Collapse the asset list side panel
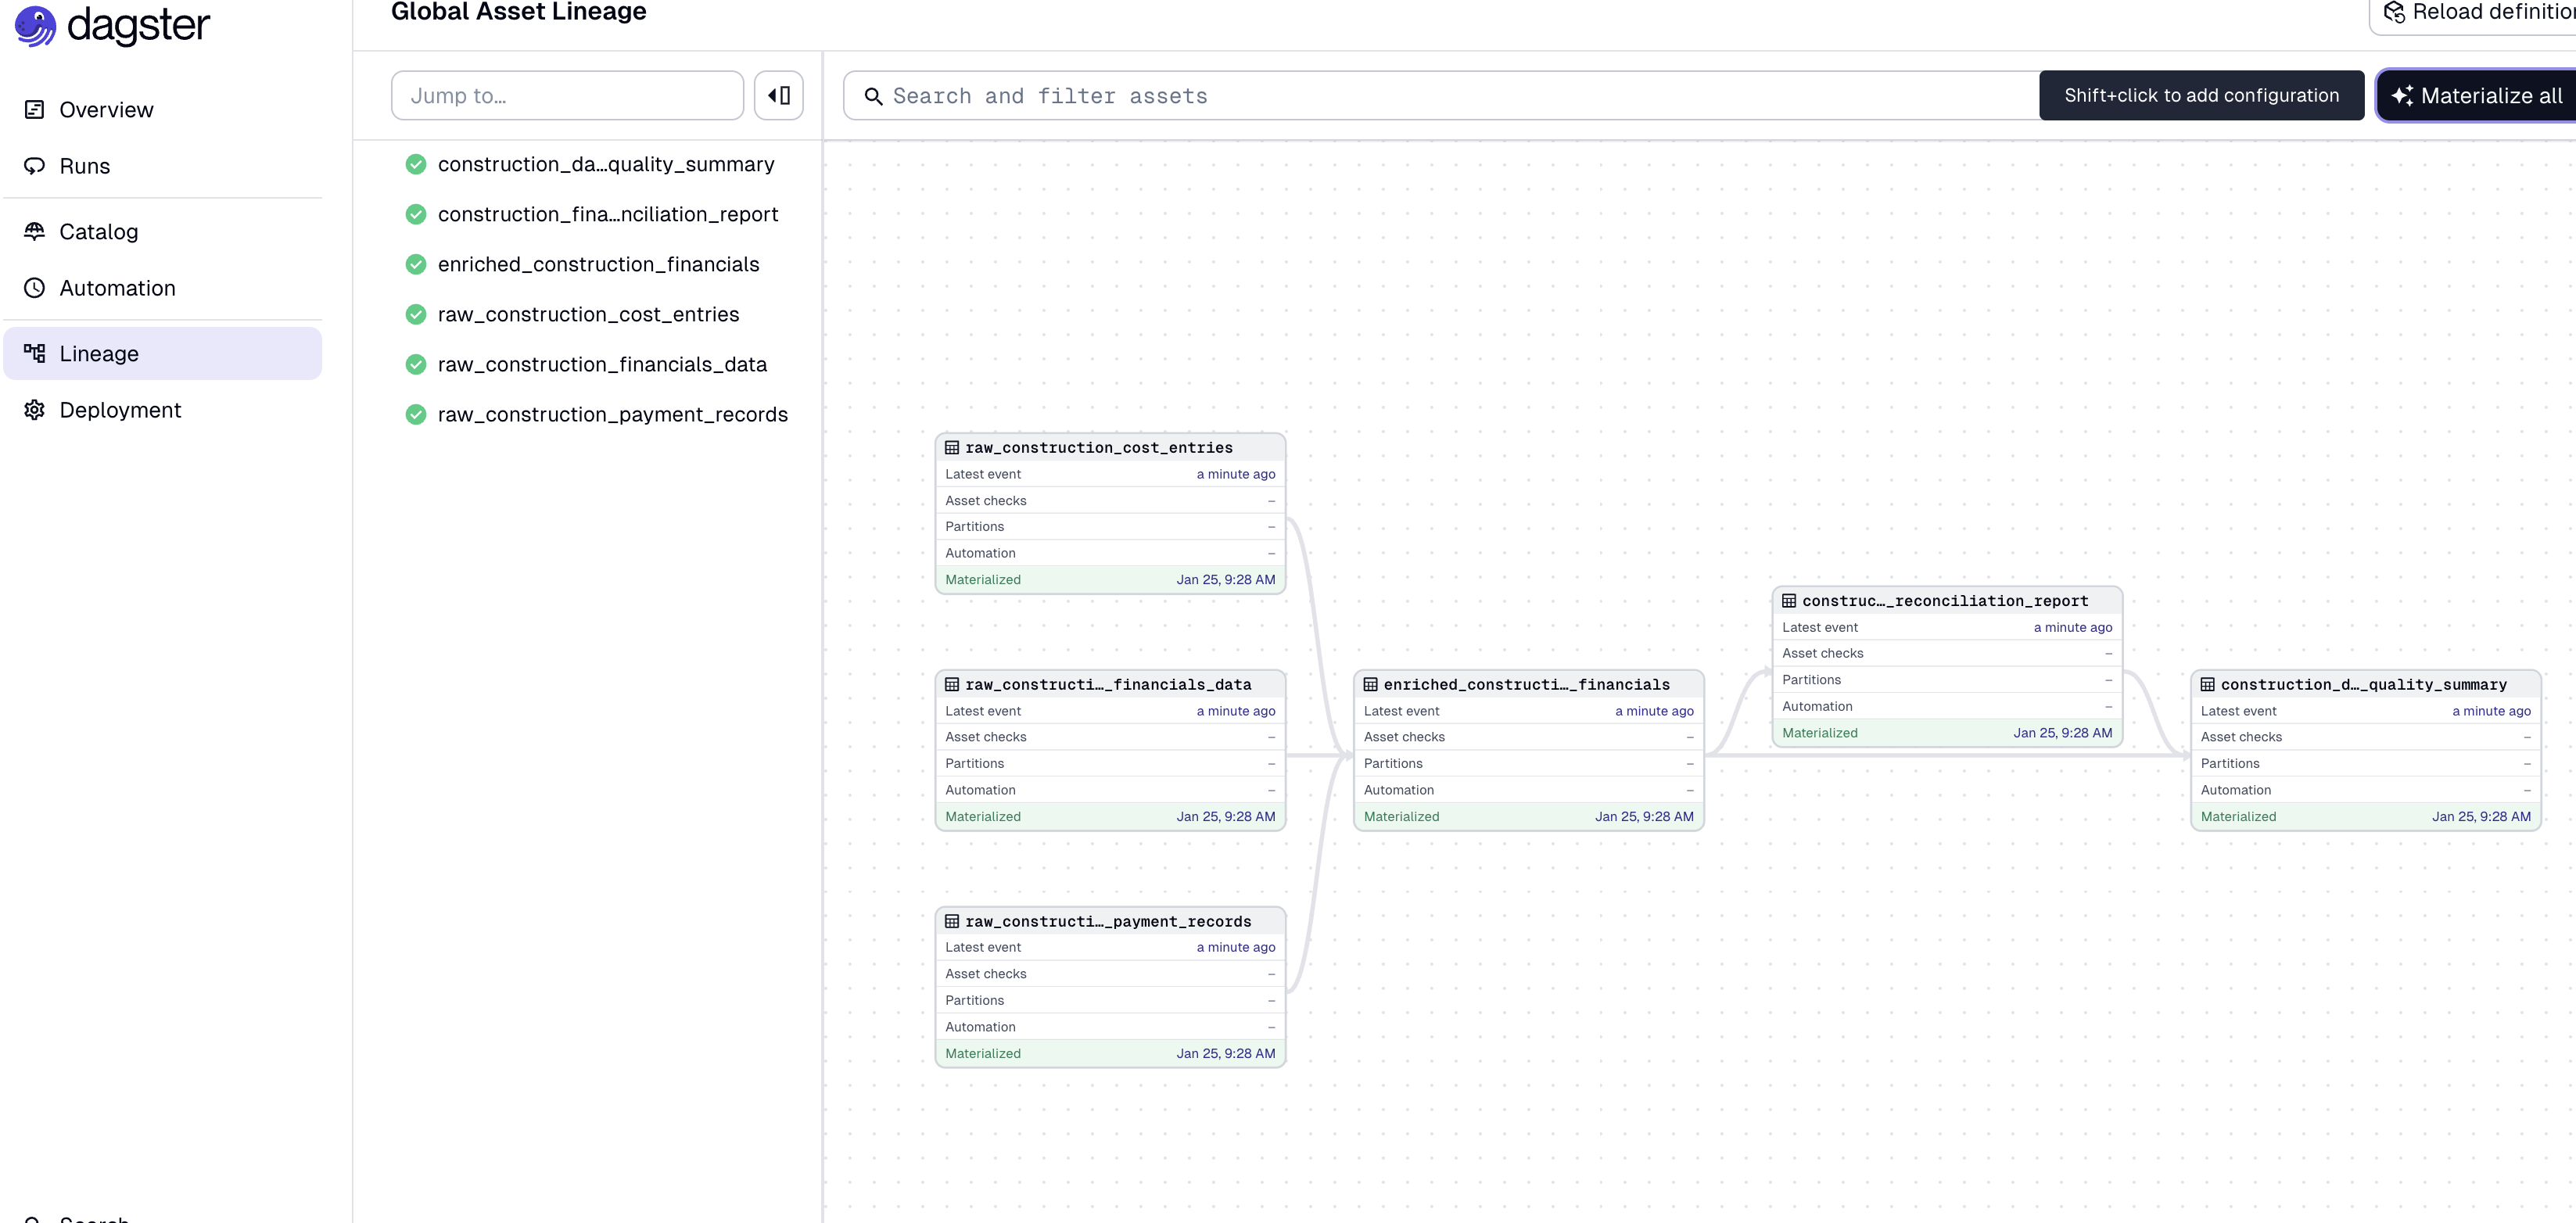This screenshot has height=1223, width=2576. click(x=779, y=95)
